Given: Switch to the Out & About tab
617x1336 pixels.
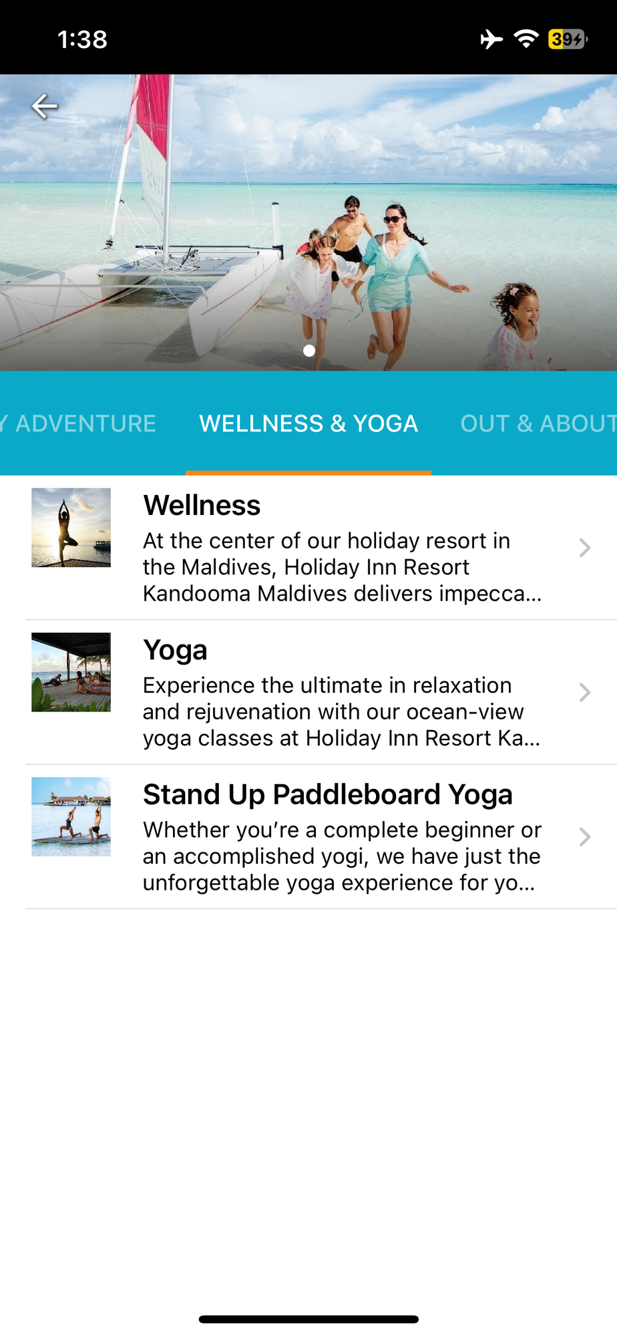Looking at the screenshot, I should pos(538,424).
